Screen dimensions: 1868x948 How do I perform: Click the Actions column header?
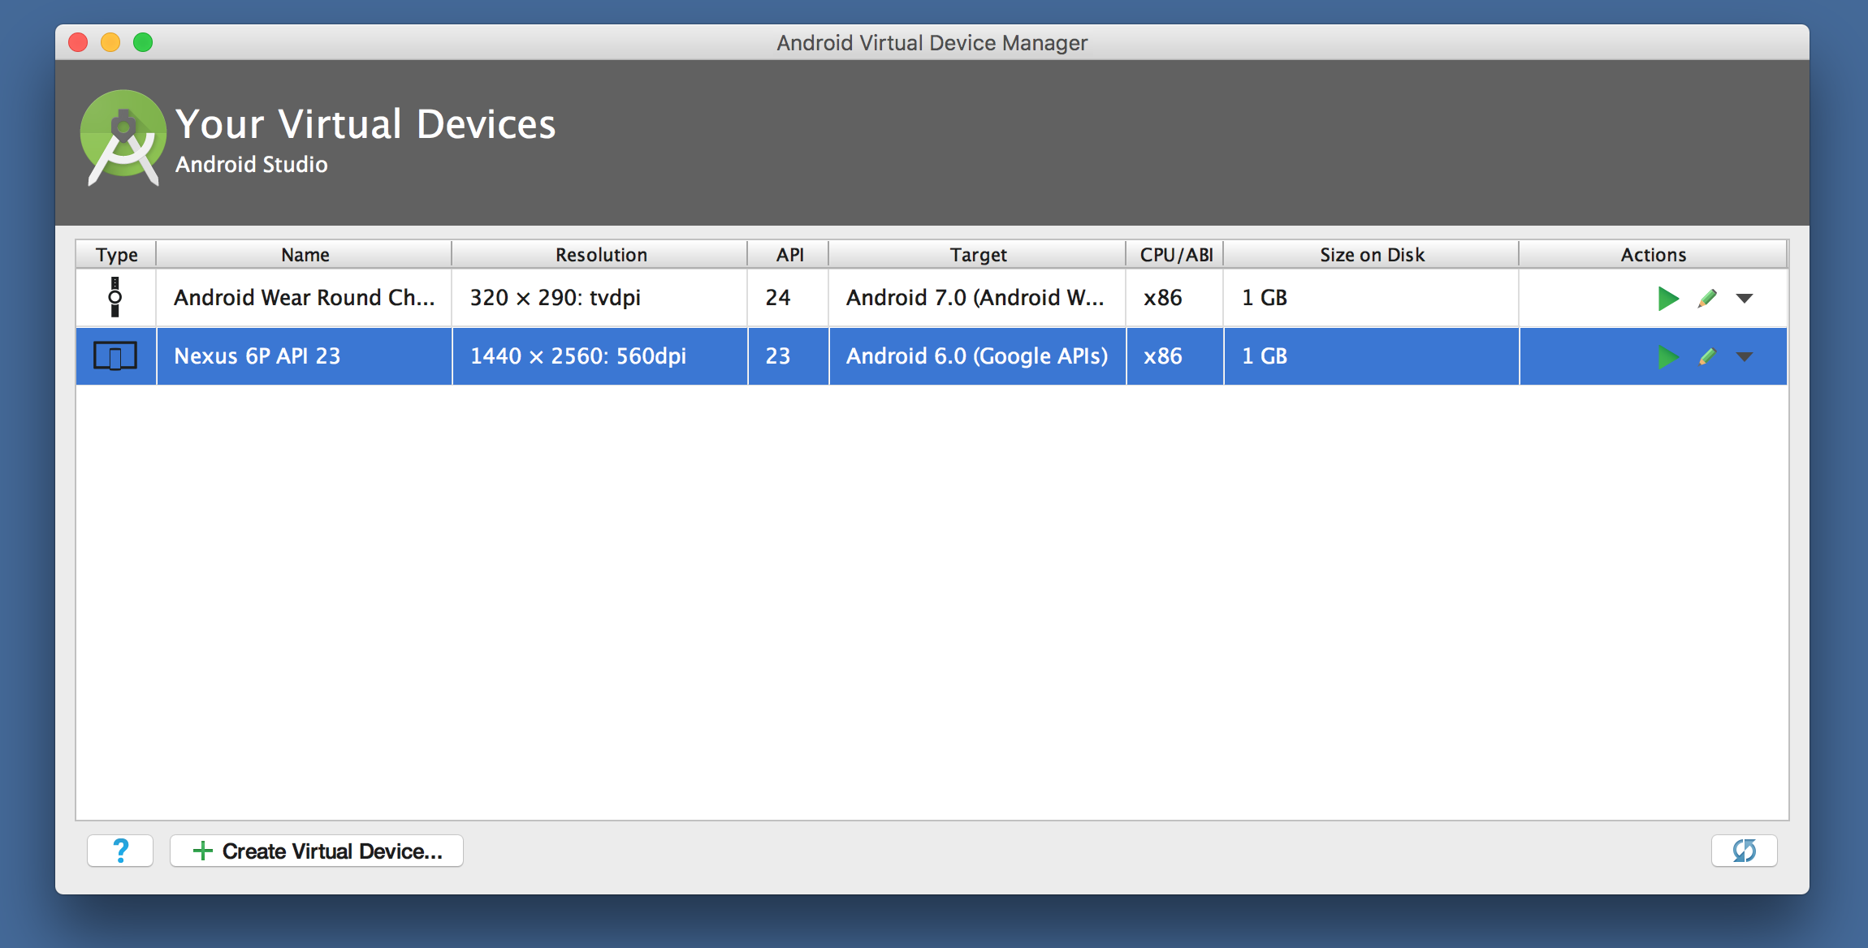pyautogui.click(x=1654, y=255)
